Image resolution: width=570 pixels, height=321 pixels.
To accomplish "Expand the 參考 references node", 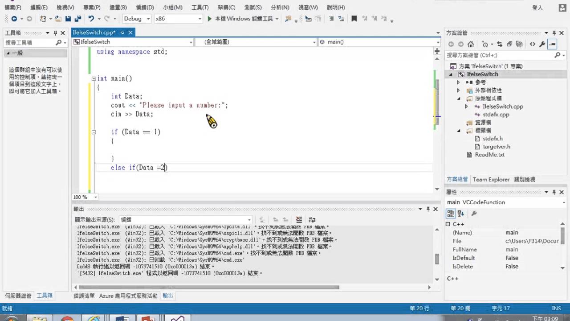I will 458,82.
